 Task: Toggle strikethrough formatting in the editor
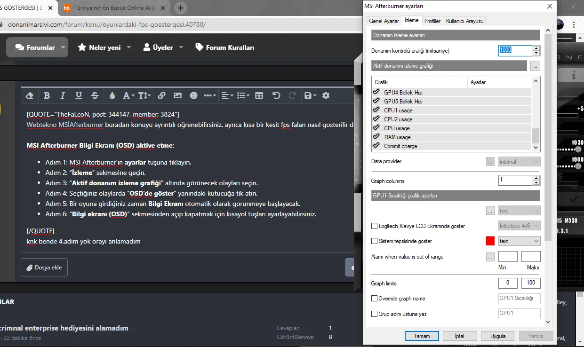[95, 95]
